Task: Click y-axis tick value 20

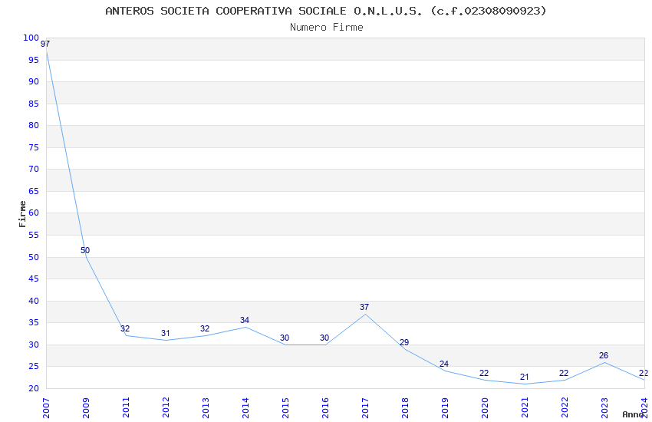Action: pyautogui.click(x=34, y=388)
